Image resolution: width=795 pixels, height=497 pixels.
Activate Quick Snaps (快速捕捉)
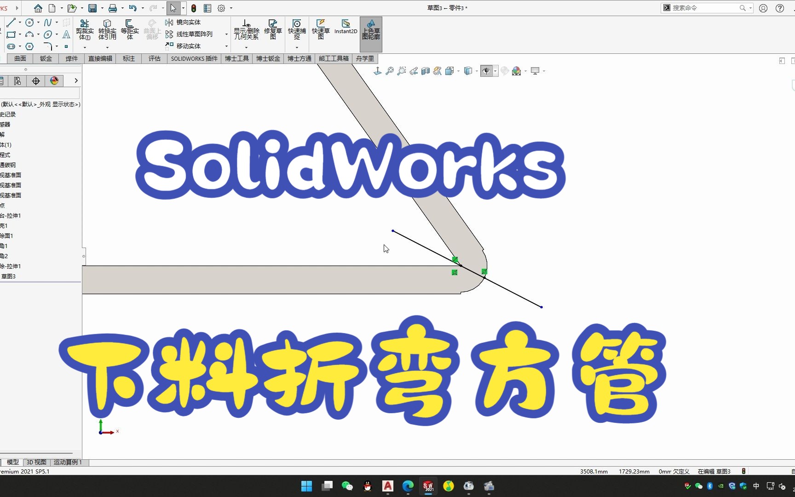coord(297,29)
